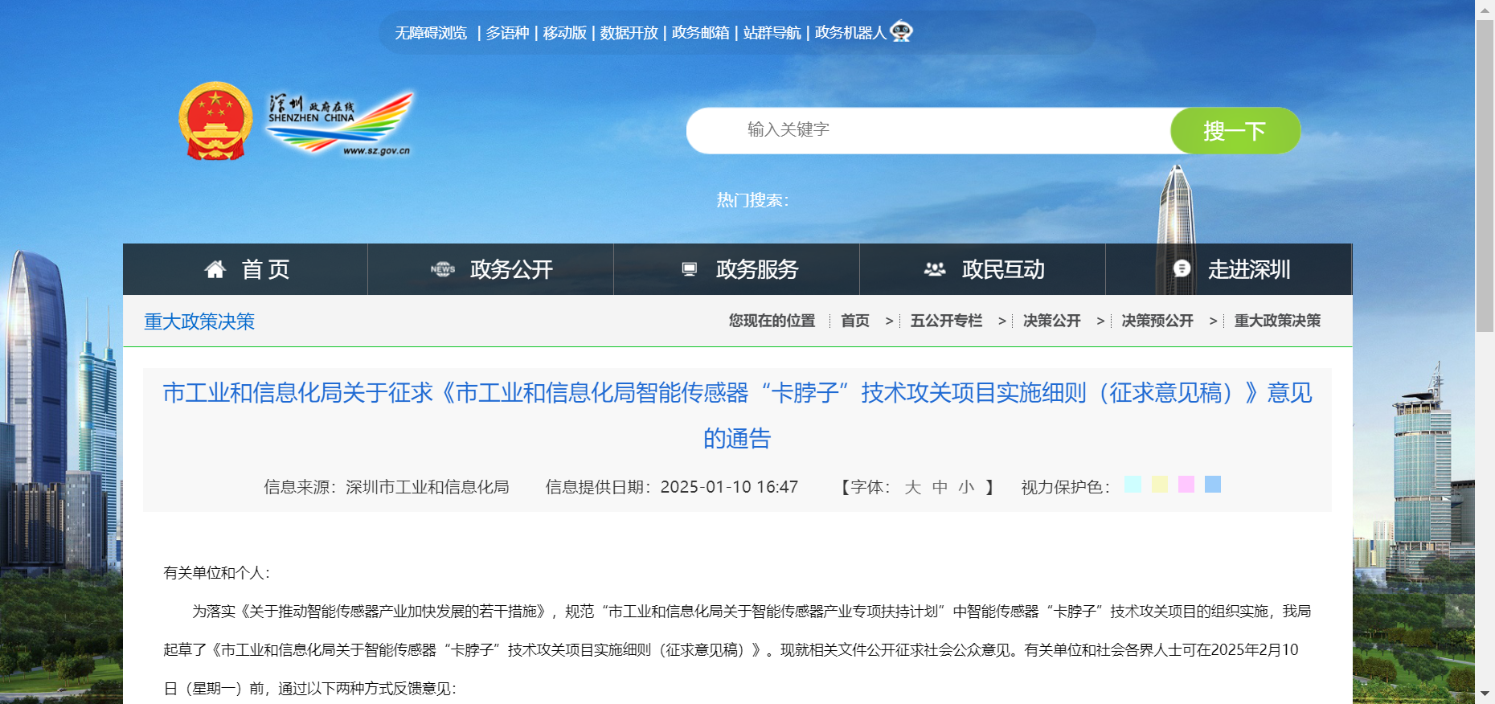The width and height of the screenshot is (1495, 704).
Task: Click the round icon beside 走进深圳
Action: pos(1182,269)
